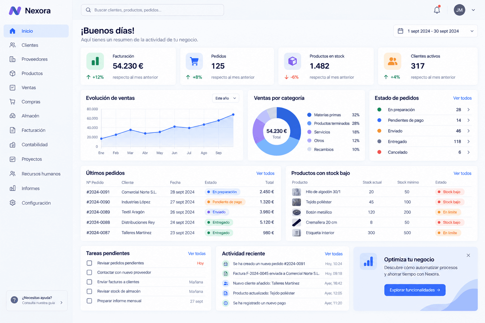Open Contabilidad in the sidebar
Viewport: 485px width, 323px height.
coord(36,144)
